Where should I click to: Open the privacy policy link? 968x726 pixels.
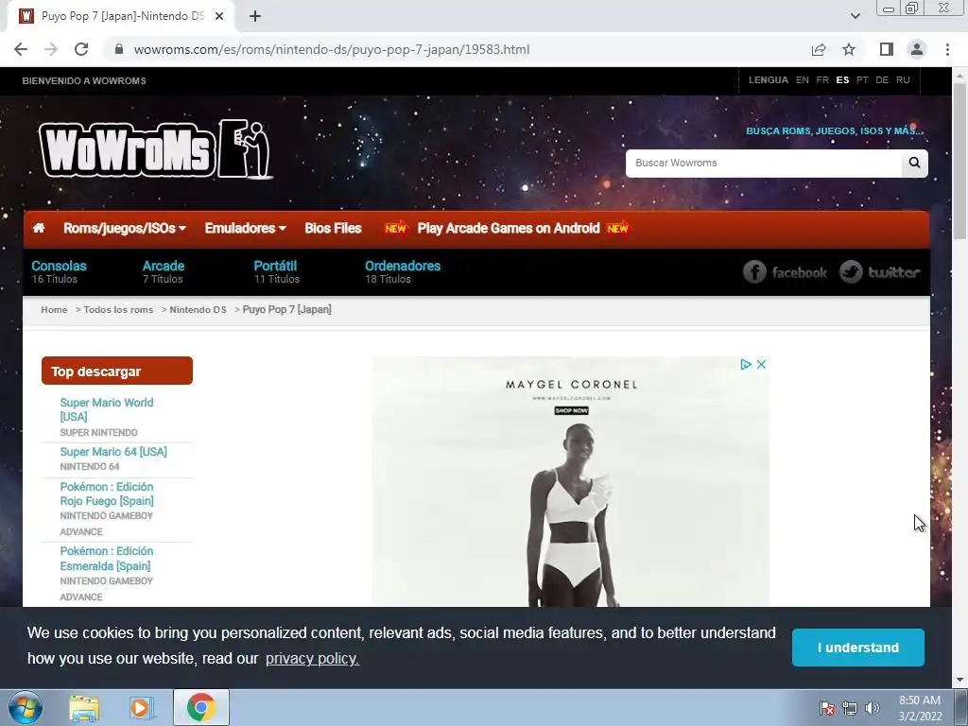pos(312,659)
